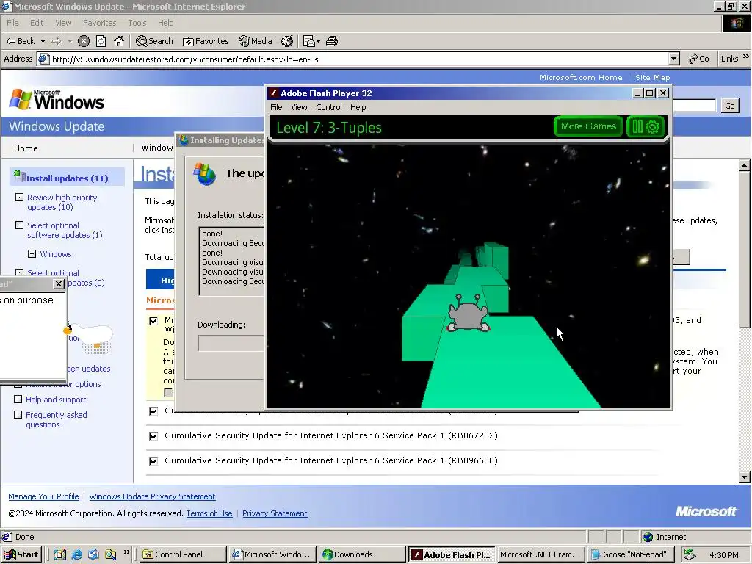Image resolution: width=752 pixels, height=564 pixels.
Task: Expand the Links toolbar chevron
Action: [746, 57]
